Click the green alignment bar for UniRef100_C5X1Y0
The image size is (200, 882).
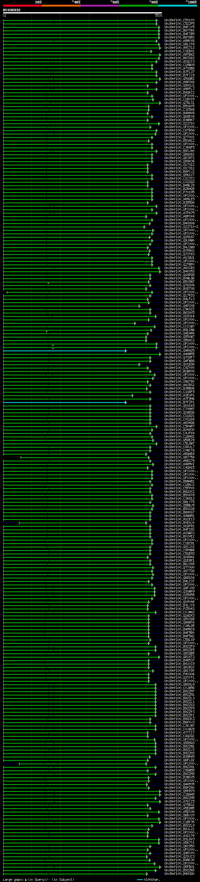[80, 21]
